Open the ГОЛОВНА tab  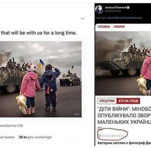point(104,27)
